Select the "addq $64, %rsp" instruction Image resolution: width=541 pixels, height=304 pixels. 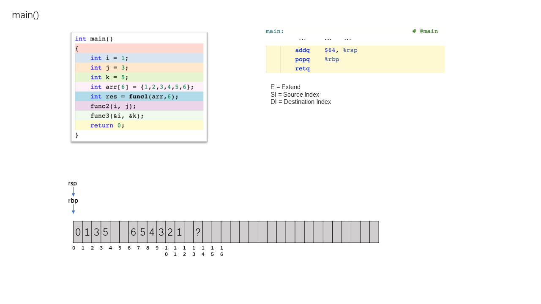coord(326,50)
